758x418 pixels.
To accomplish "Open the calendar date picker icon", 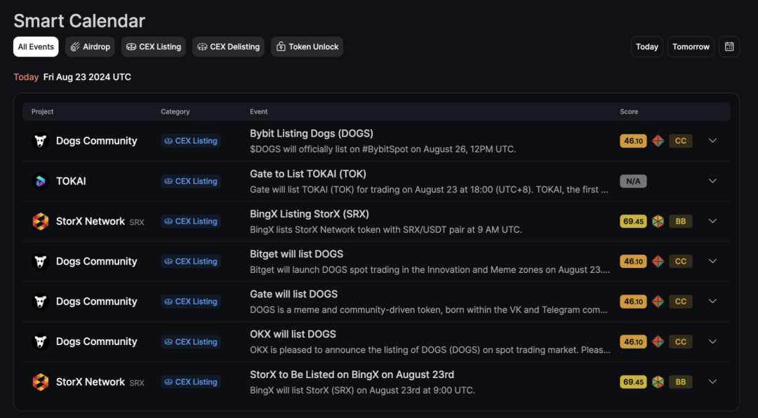I will click(729, 47).
